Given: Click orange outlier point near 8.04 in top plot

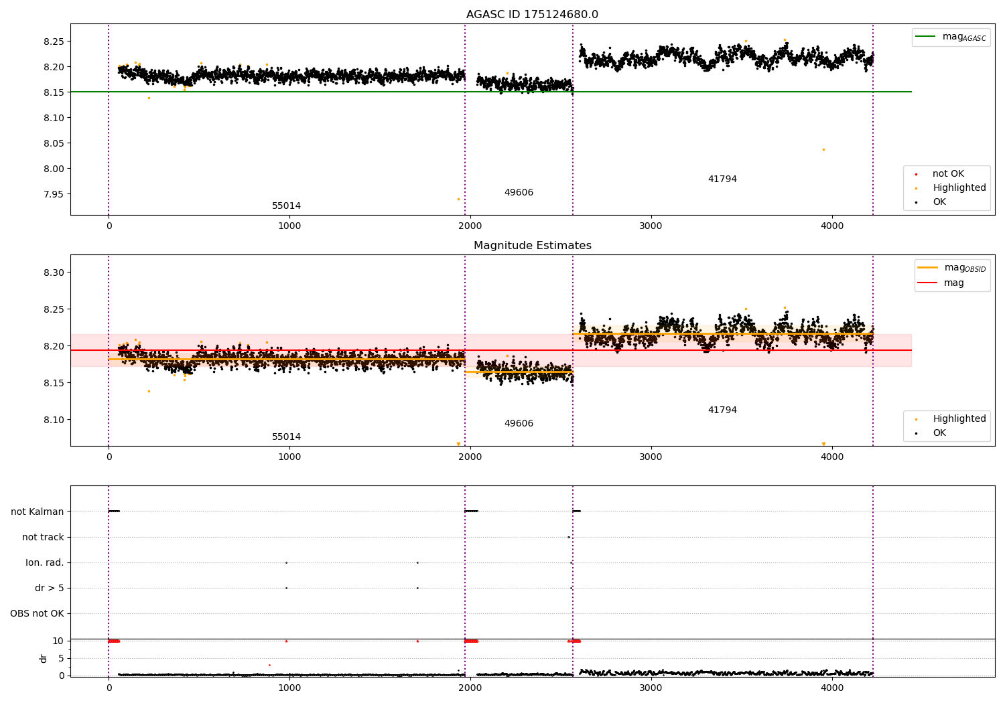Looking at the screenshot, I should pos(823,149).
